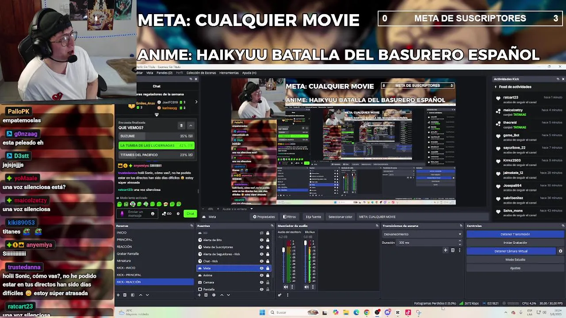The width and height of the screenshot is (566, 318).
Task: Remove selected scene with the trash icon
Action: pyautogui.click(x=125, y=295)
